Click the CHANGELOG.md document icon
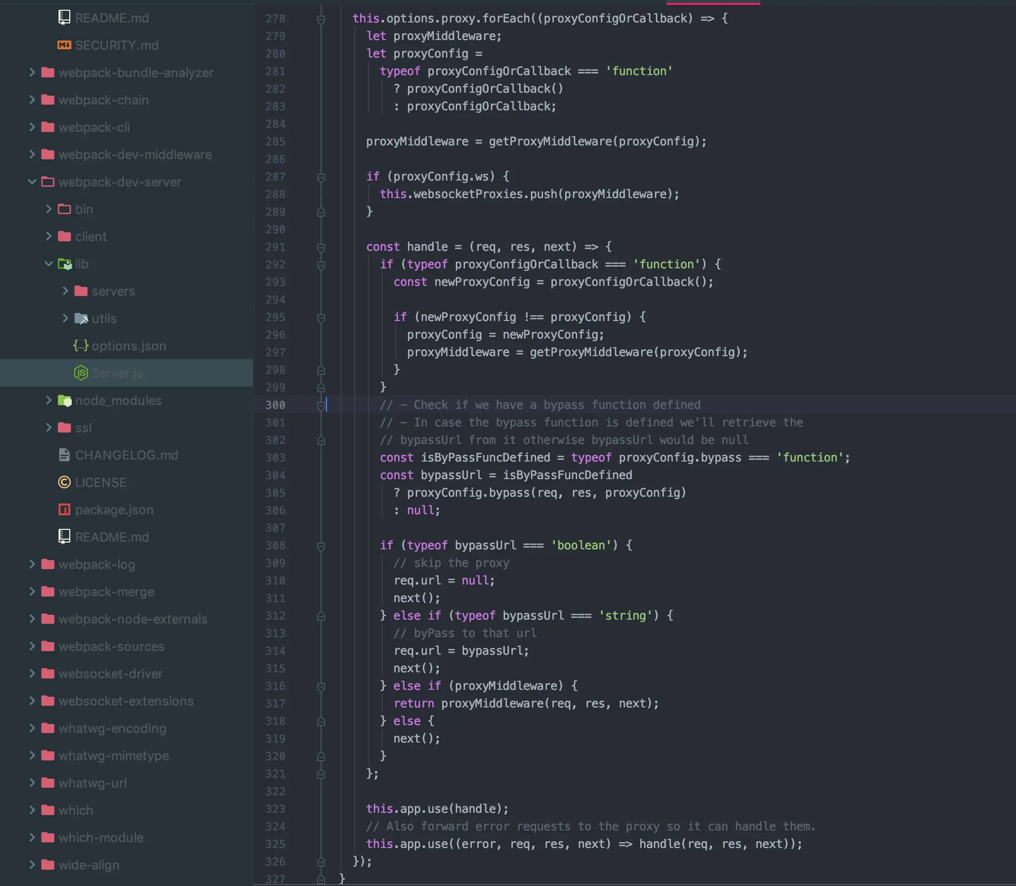The width and height of the screenshot is (1016, 886). 64,455
